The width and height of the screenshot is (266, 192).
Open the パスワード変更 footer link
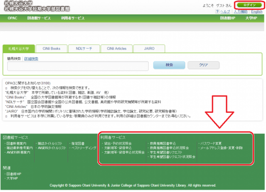coord(212,143)
